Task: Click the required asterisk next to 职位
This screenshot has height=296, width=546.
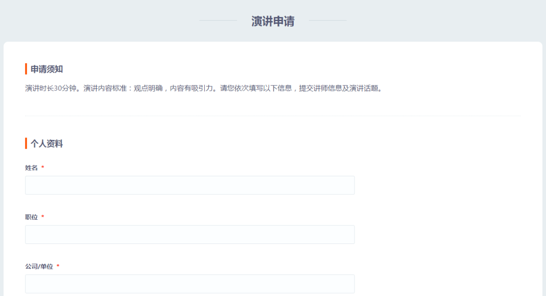Action: click(x=43, y=217)
